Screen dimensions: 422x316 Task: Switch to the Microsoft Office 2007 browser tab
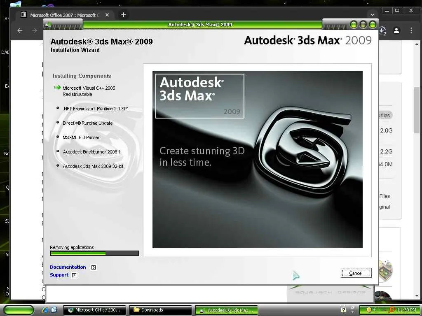click(65, 15)
